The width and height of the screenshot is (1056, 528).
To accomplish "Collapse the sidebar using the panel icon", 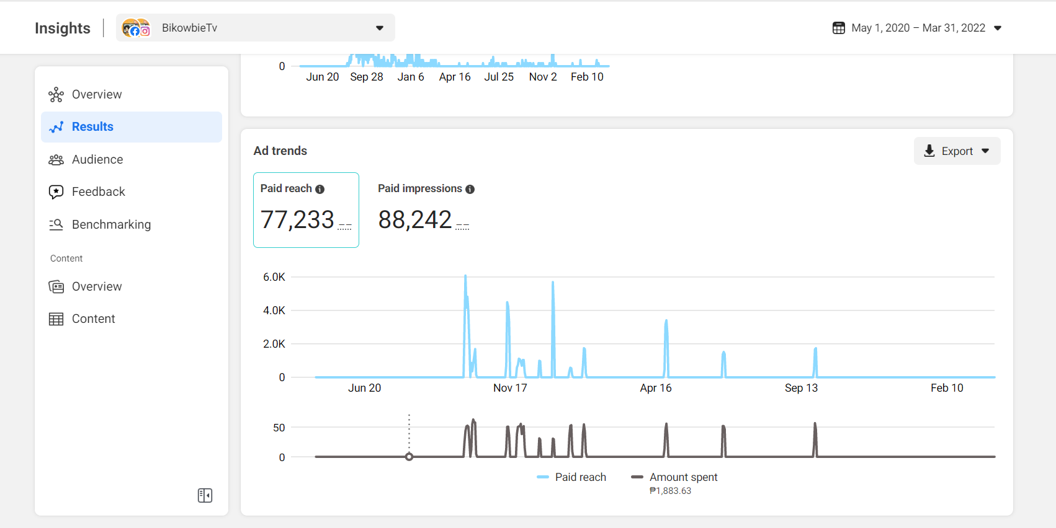I will click(x=205, y=495).
